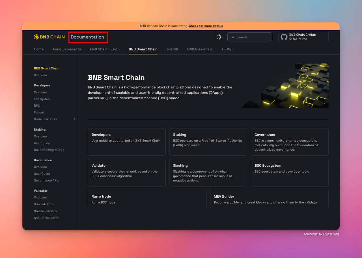362x258 pixels.
Task: Select the BNB Greenfield tab
Action: point(200,49)
